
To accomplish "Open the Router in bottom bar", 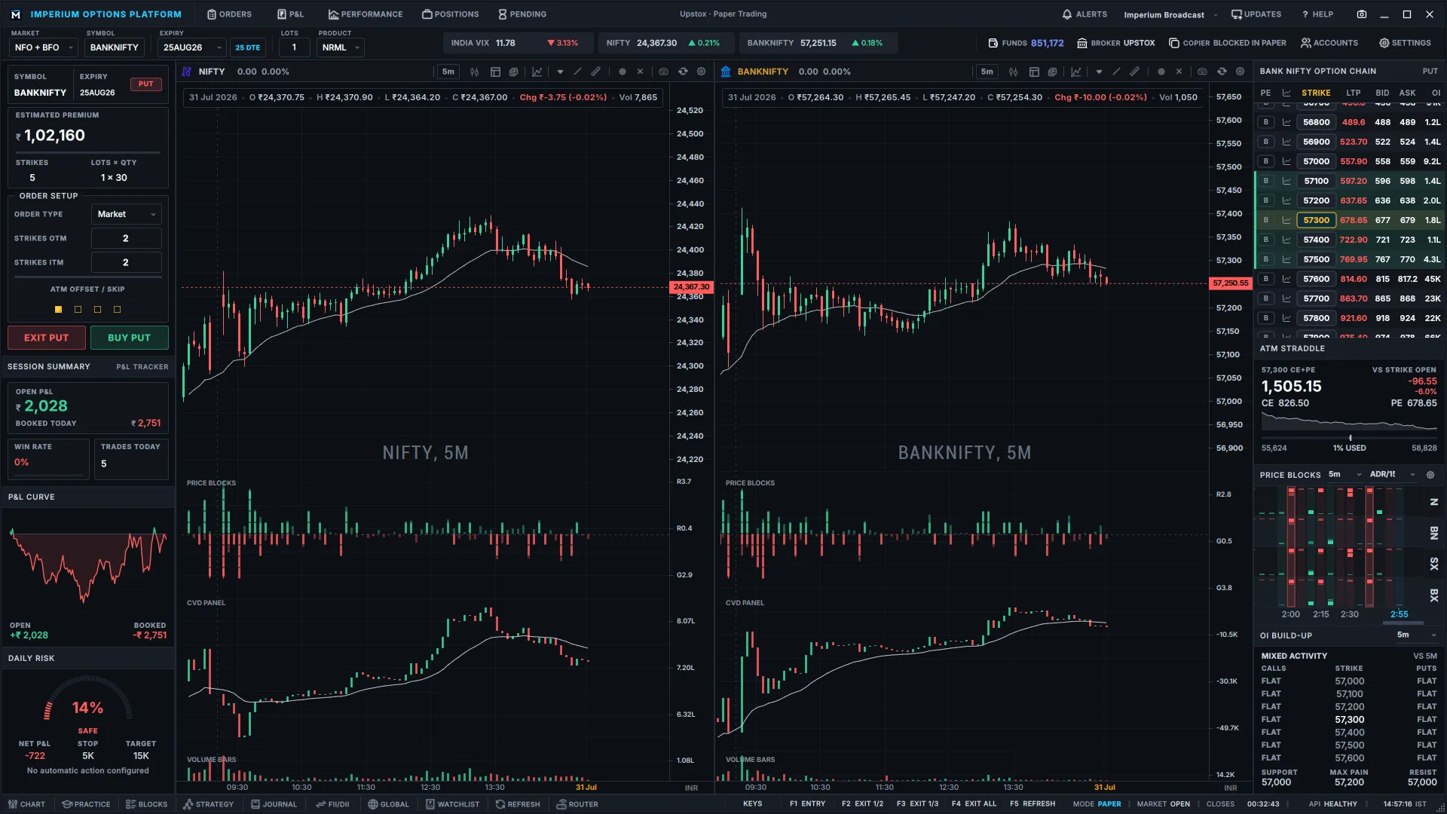I will 577,804.
